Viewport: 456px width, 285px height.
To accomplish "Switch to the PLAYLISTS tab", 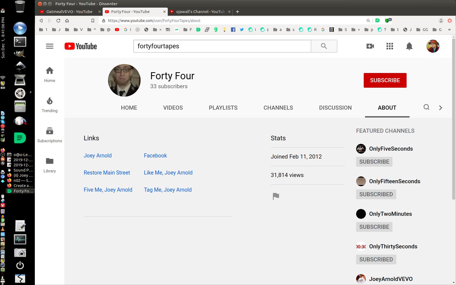I will click(x=223, y=108).
